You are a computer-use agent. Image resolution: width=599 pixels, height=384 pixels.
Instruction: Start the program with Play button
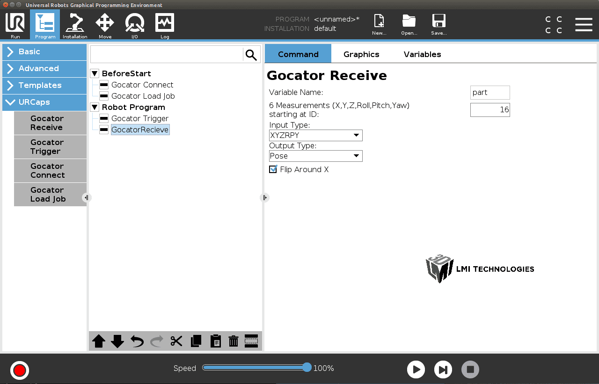(x=416, y=370)
